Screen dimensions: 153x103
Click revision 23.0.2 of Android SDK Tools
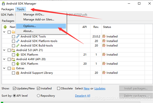pyautogui.click(x=96, y=37)
